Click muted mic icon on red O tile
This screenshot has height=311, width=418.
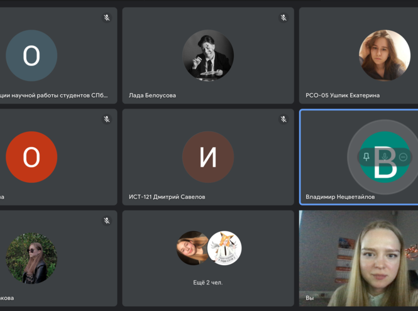107,119
